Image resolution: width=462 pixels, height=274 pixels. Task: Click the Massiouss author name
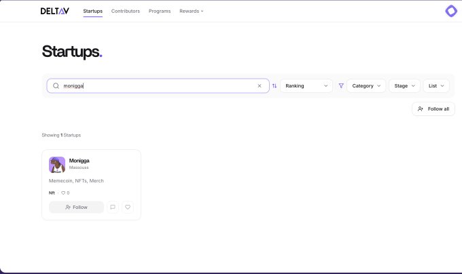pos(79,168)
